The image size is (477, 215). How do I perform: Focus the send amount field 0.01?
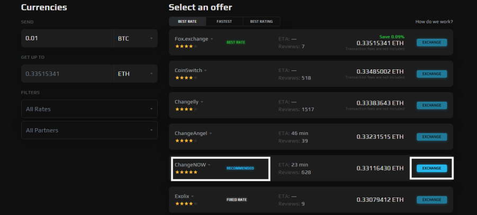click(68, 38)
